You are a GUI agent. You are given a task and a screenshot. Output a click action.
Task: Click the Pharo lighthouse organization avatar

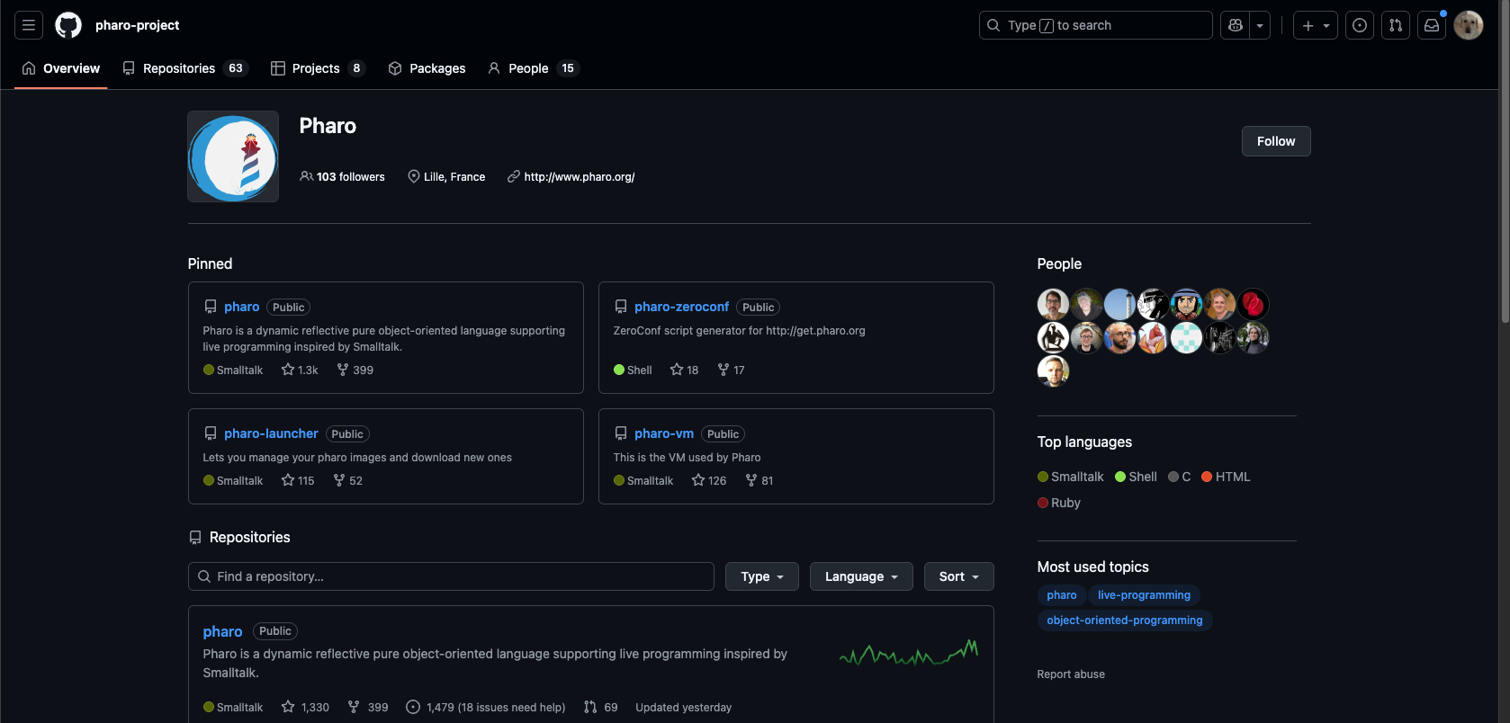coord(233,156)
